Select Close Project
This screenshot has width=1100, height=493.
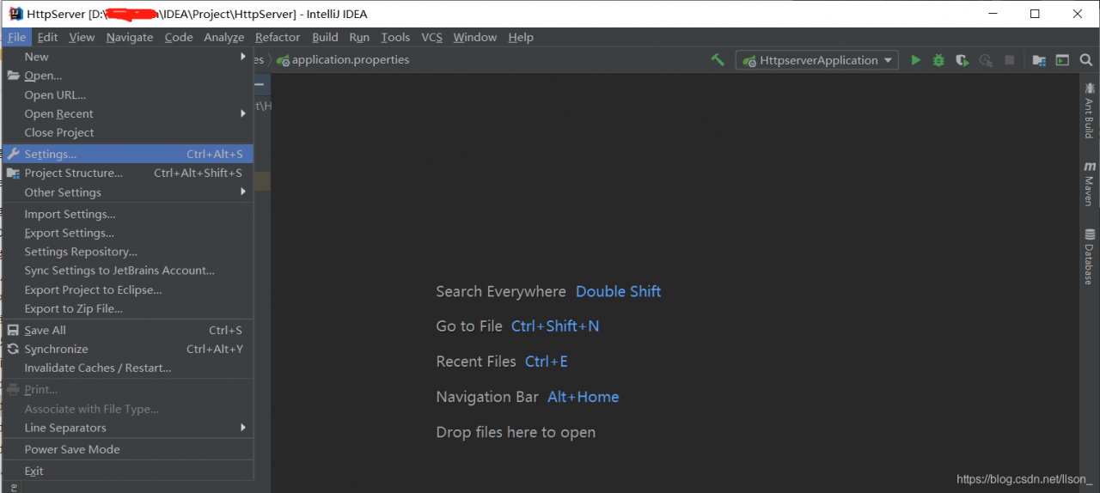pos(127,132)
